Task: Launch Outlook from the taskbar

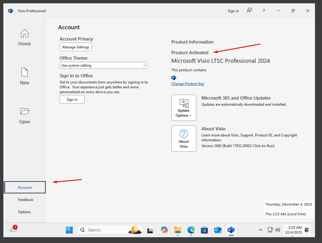Action: [x=218, y=230]
